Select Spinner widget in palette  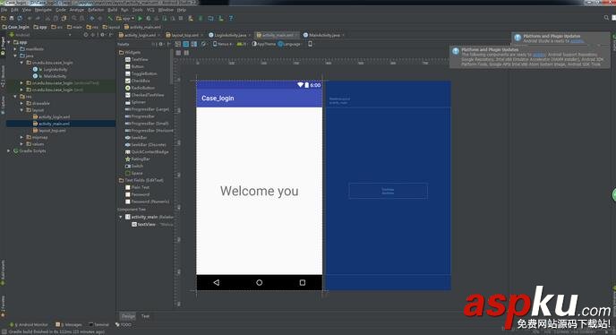coord(135,102)
